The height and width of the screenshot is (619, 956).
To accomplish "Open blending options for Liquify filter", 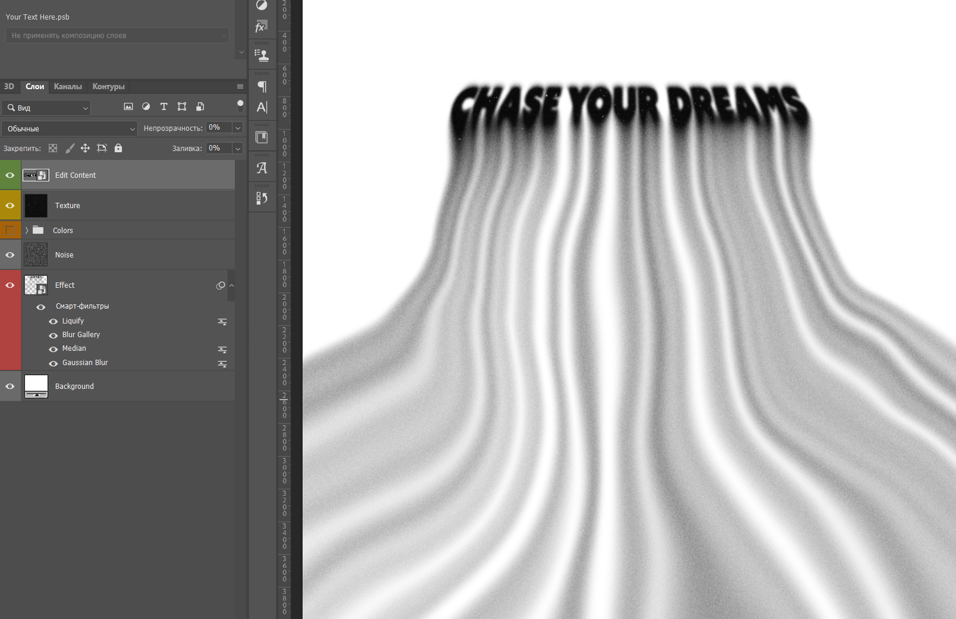I will (222, 322).
